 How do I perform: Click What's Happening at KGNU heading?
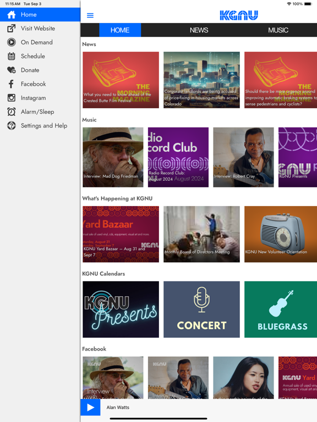tap(117, 198)
